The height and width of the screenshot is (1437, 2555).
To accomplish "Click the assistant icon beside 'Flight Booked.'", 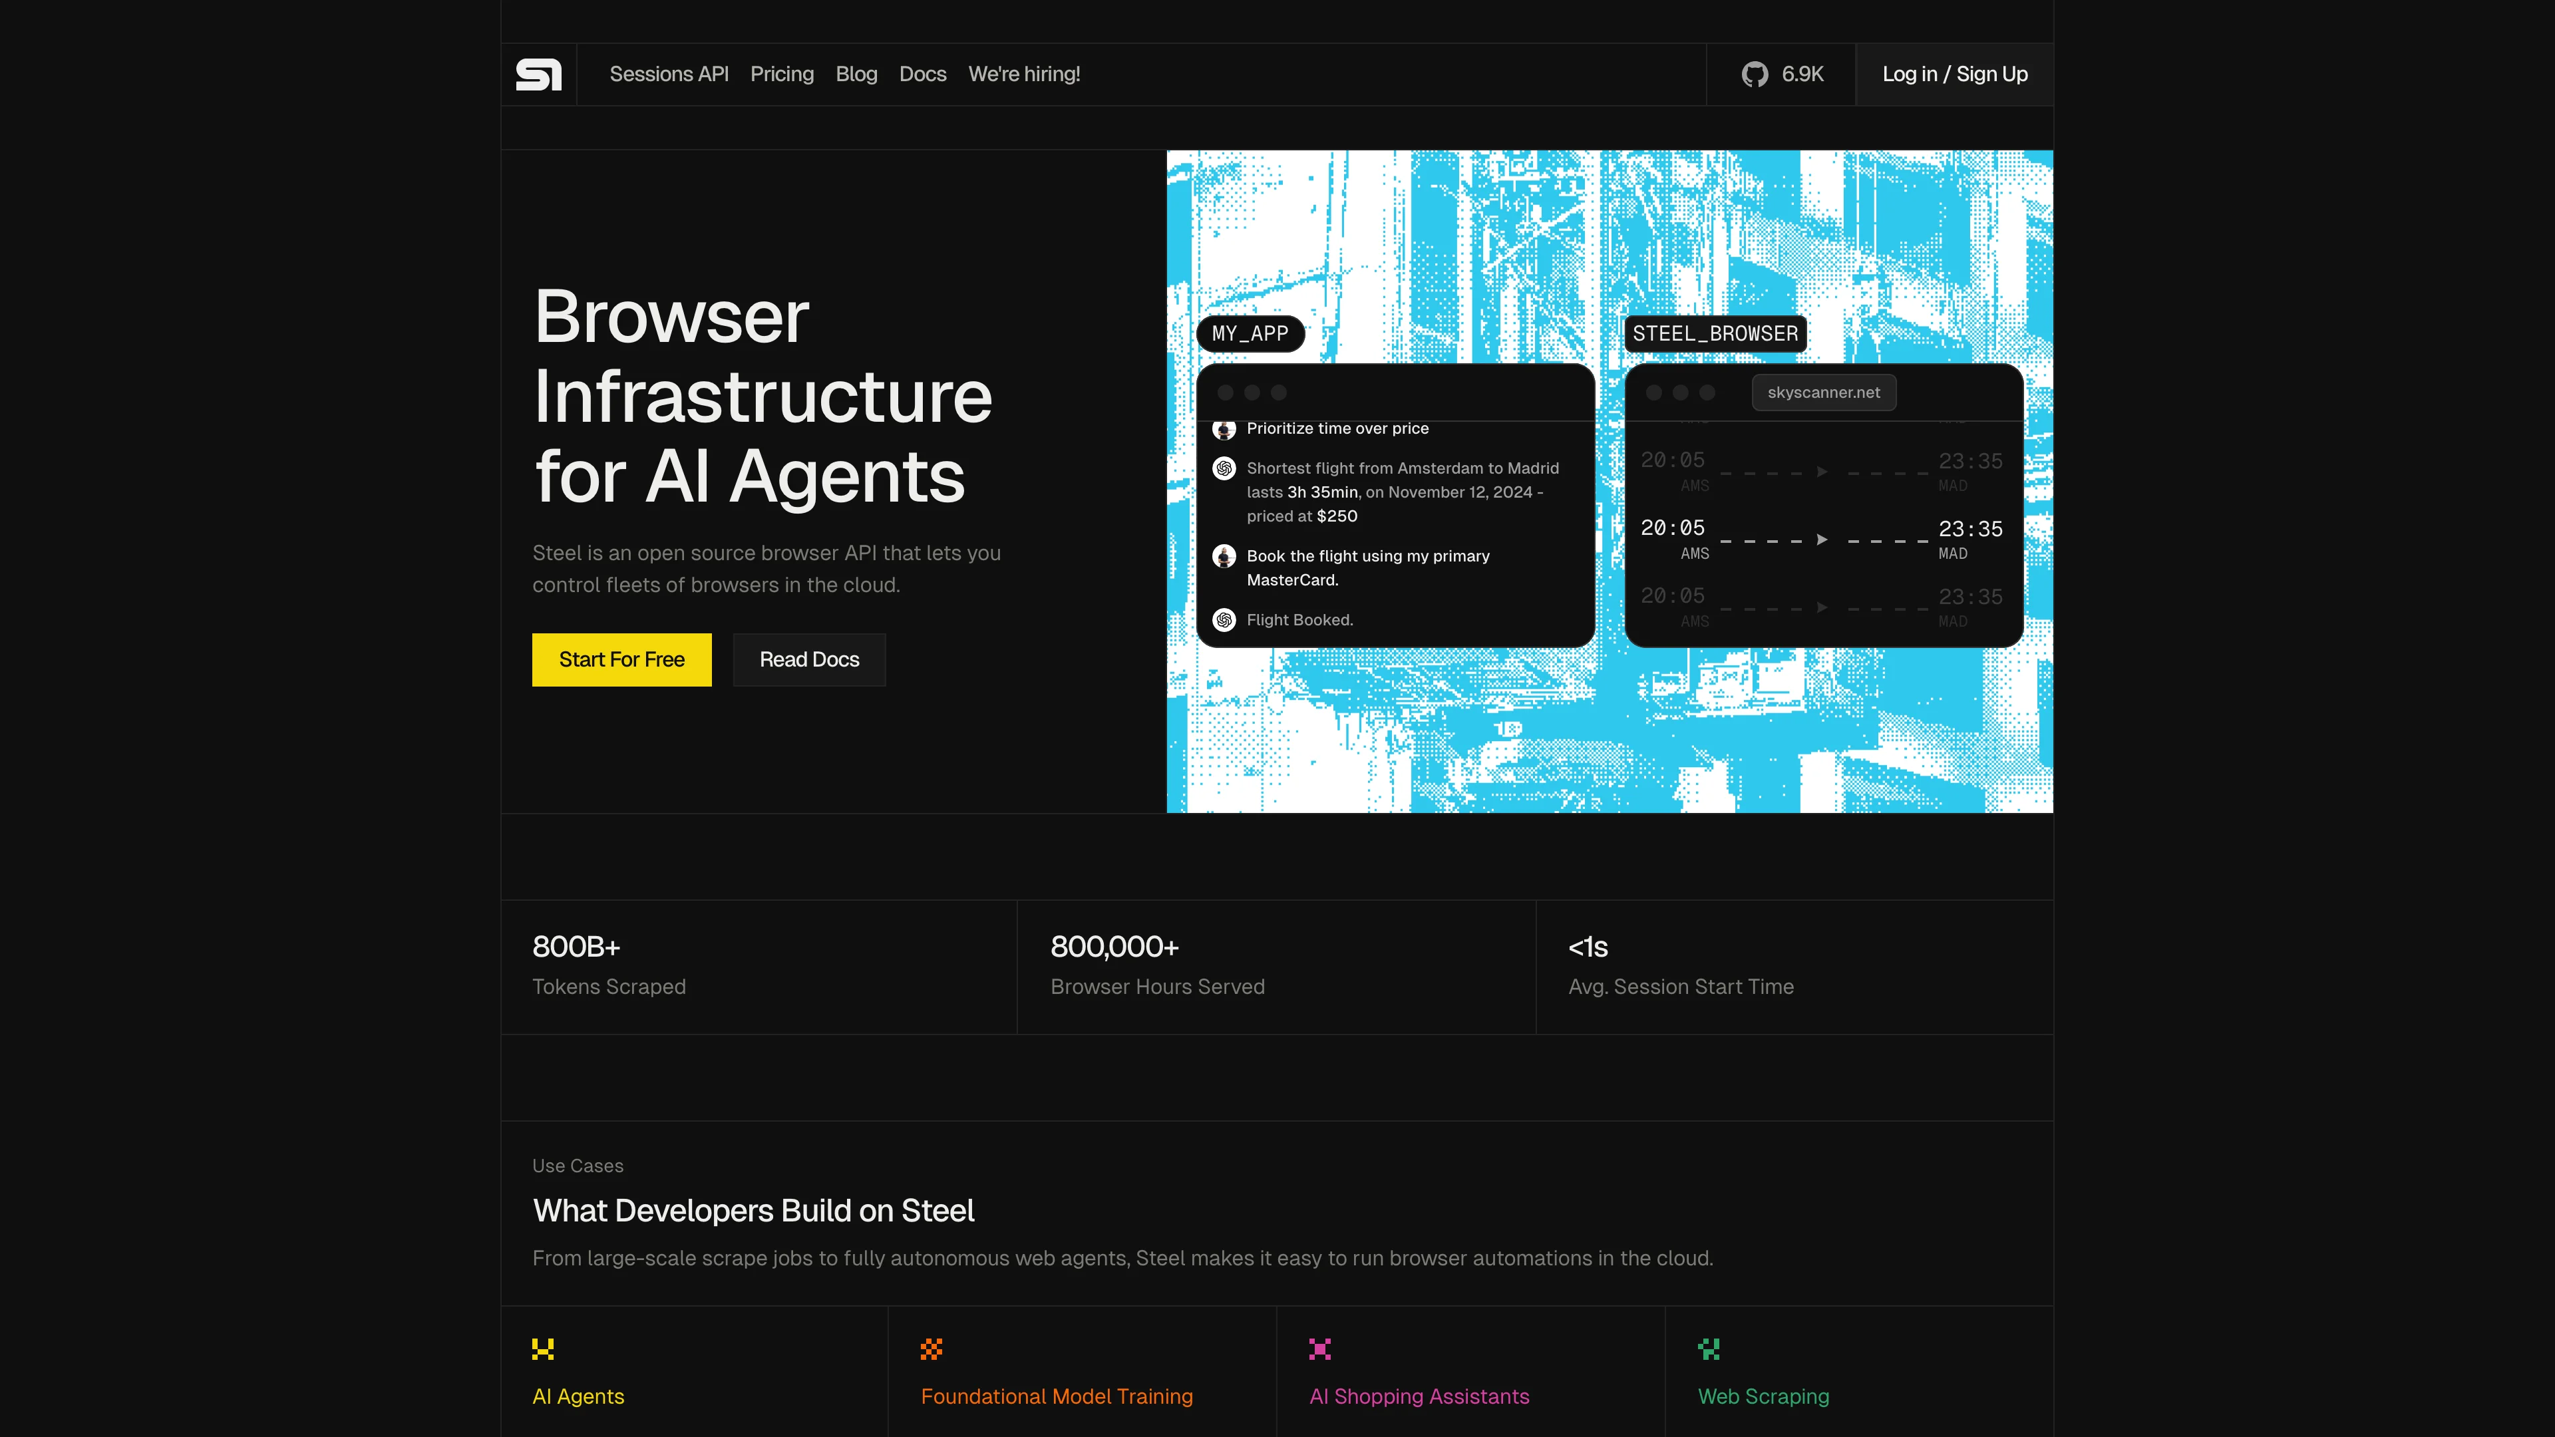I will coord(1224,620).
